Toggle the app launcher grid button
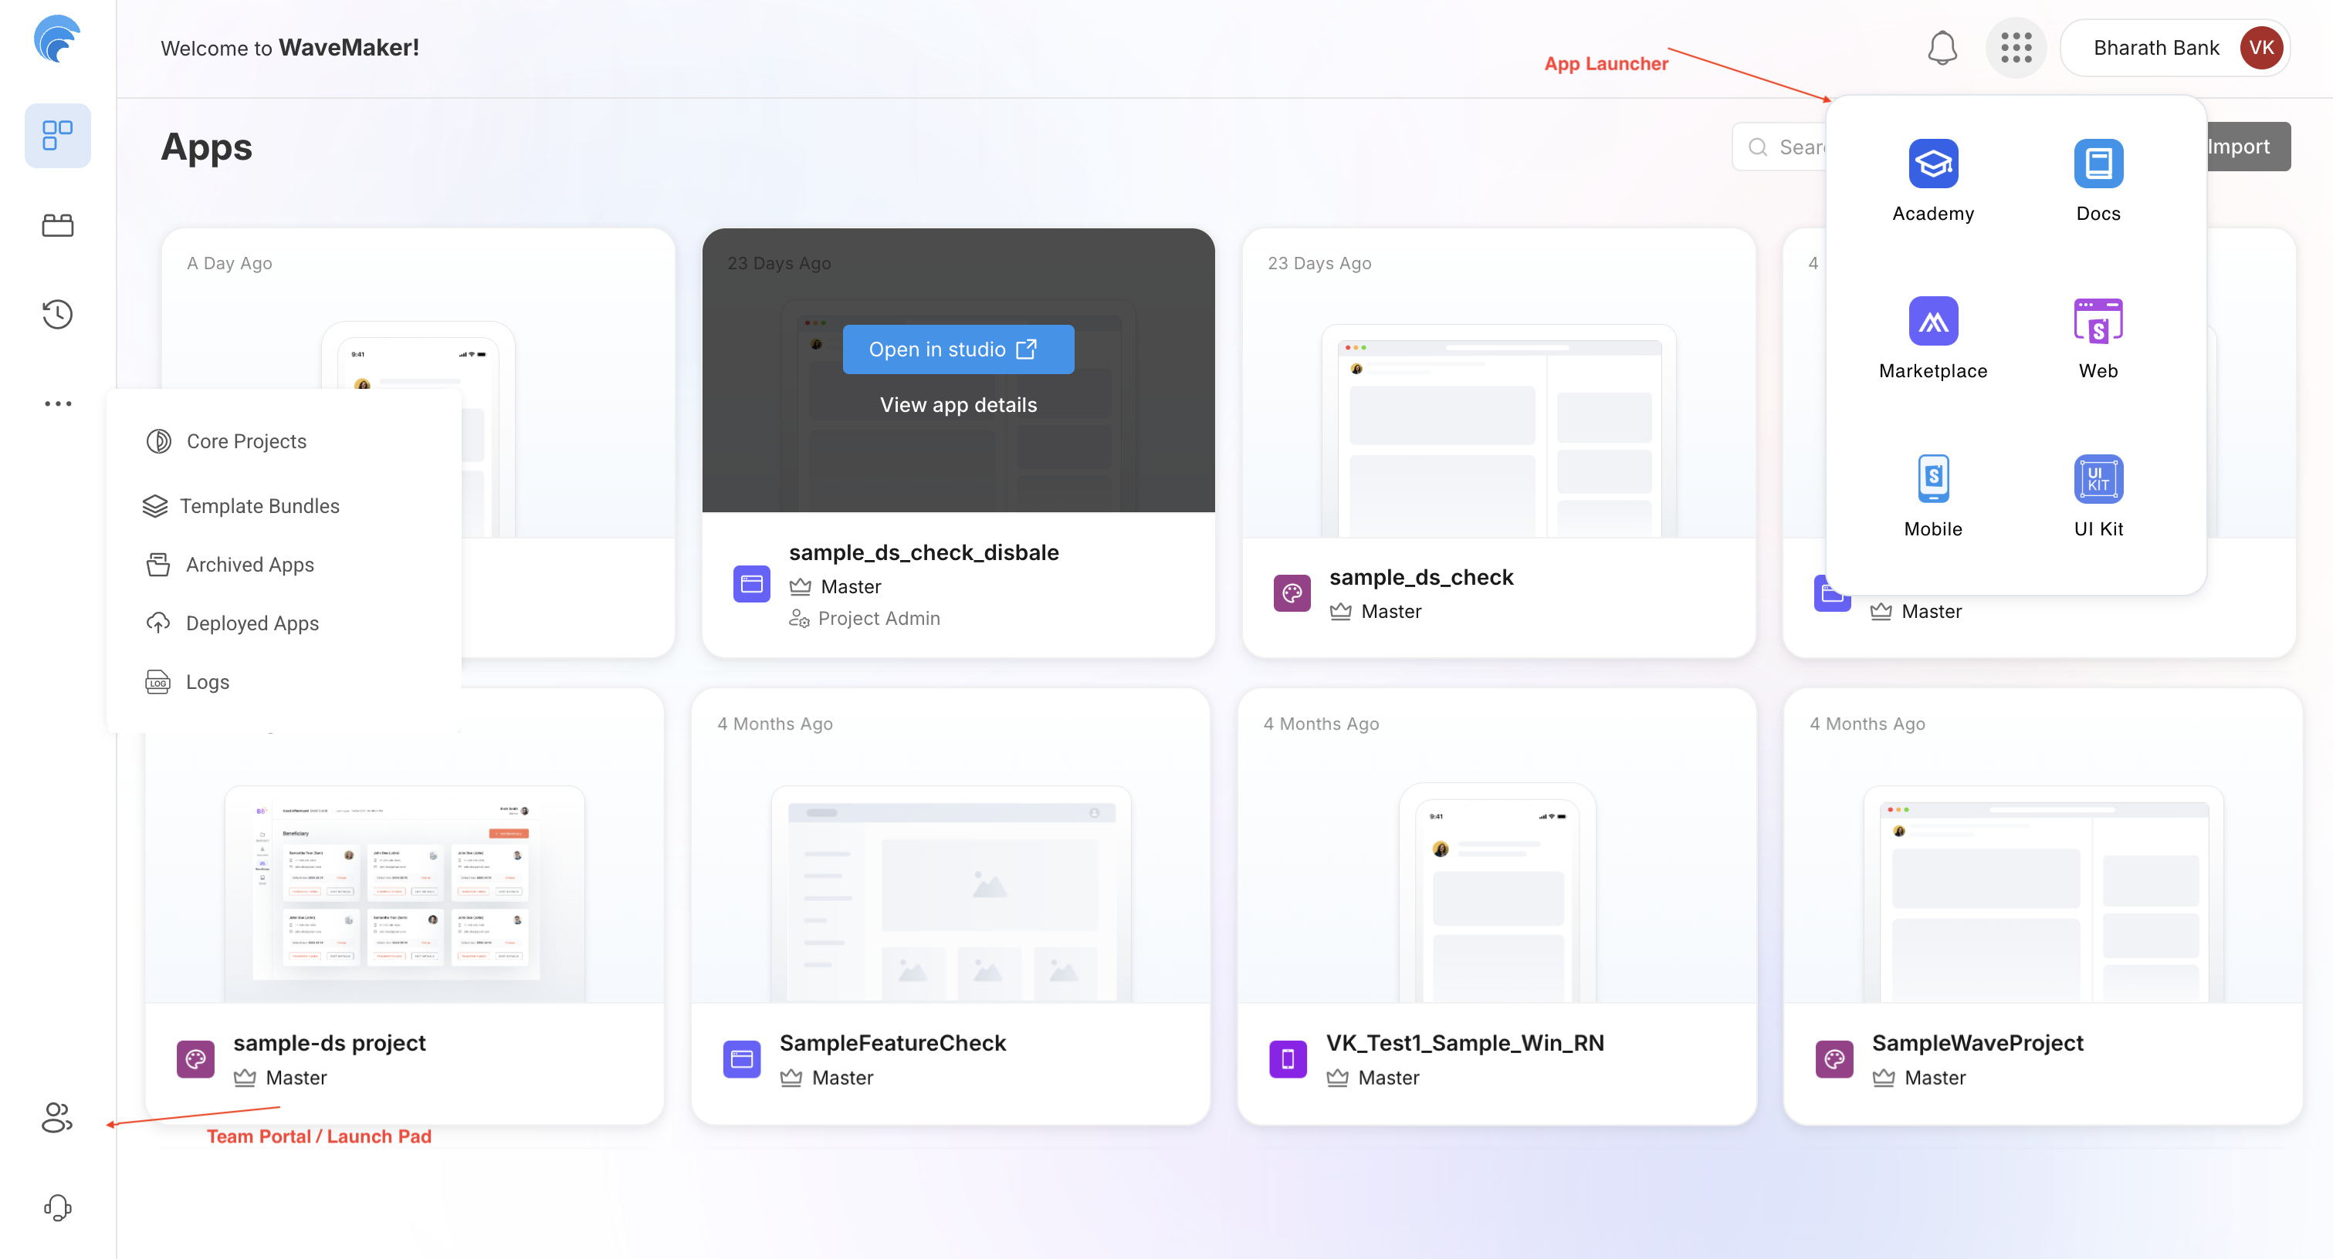 click(2016, 48)
